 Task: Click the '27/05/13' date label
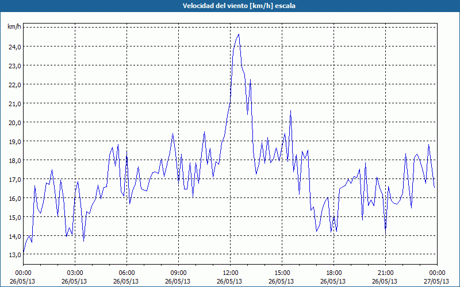pos(436,281)
